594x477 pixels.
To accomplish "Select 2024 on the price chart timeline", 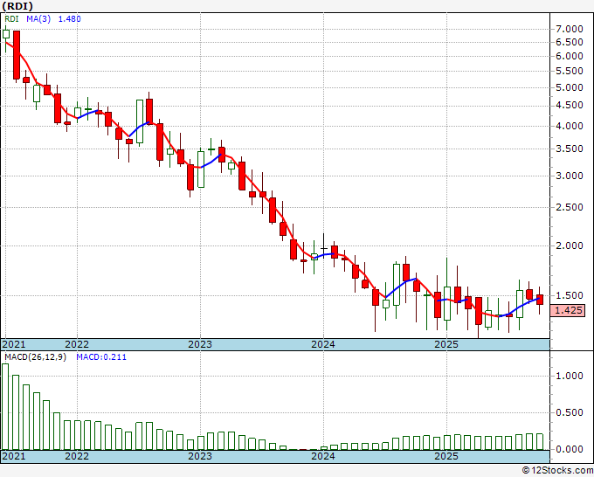I will (323, 344).
